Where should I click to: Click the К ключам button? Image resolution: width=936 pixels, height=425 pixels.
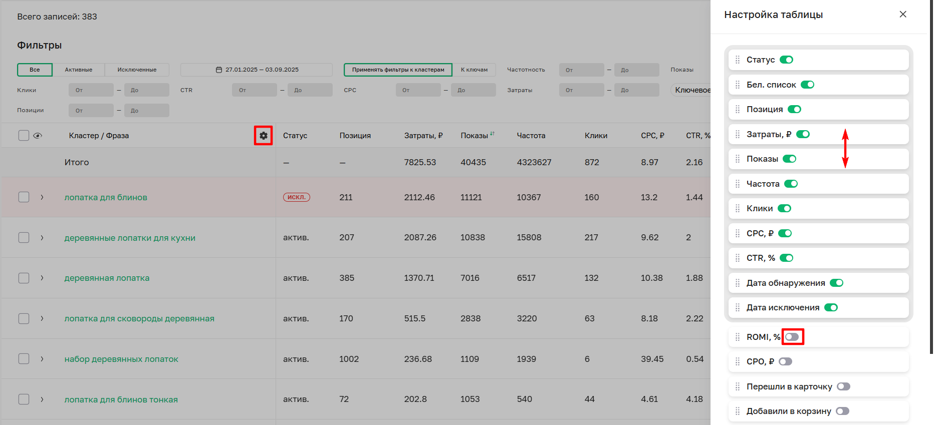pos(474,70)
